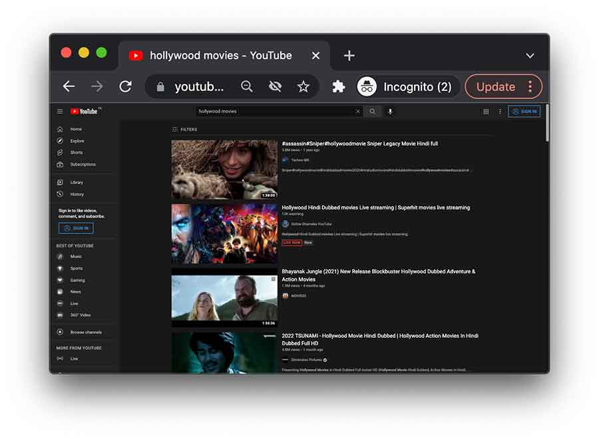The image size is (599, 439).
Task: Open News under Best of YouTube
Action: tap(85, 291)
